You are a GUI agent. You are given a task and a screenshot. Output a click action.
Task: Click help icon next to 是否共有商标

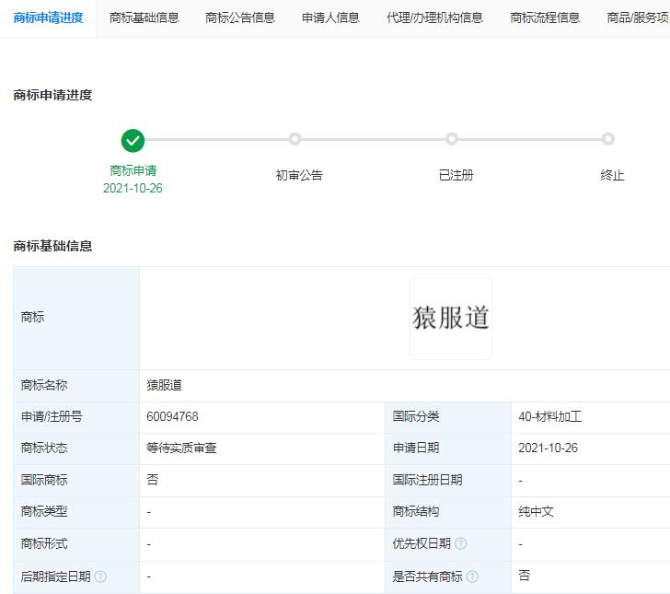click(472, 577)
